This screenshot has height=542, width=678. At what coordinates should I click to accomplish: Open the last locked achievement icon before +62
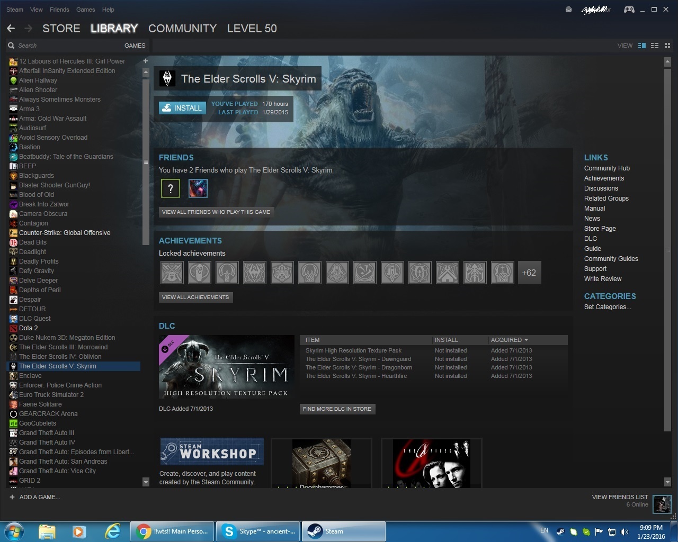pos(502,273)
